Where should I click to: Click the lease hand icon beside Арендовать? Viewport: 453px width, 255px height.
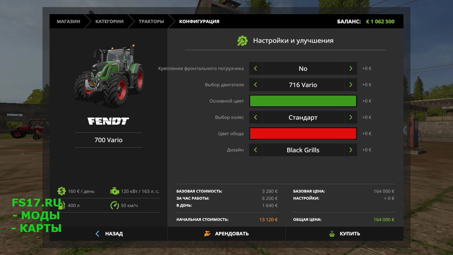point(207,234)
